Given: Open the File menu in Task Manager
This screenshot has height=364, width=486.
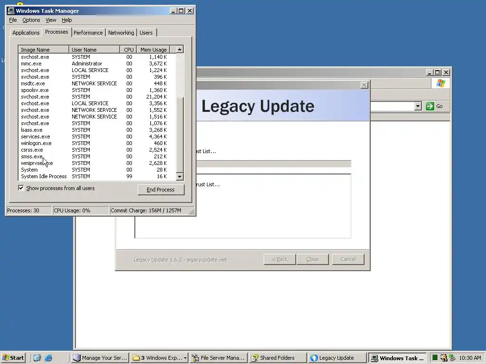Looking at the screenshot, I should coord(13,20).
